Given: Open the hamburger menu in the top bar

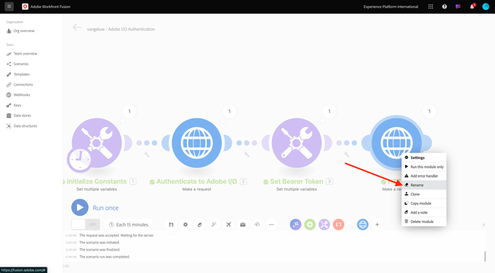Looking at the screenshot, I should pos(9,7).
